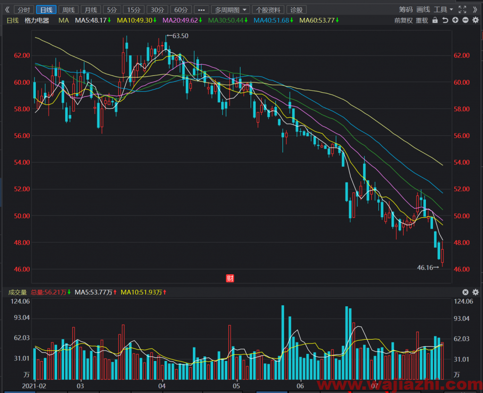Image resolution: width=483 pixels, height=393 pixels.
Task: Undo zoom with back arrow icon
Action: 445,20
